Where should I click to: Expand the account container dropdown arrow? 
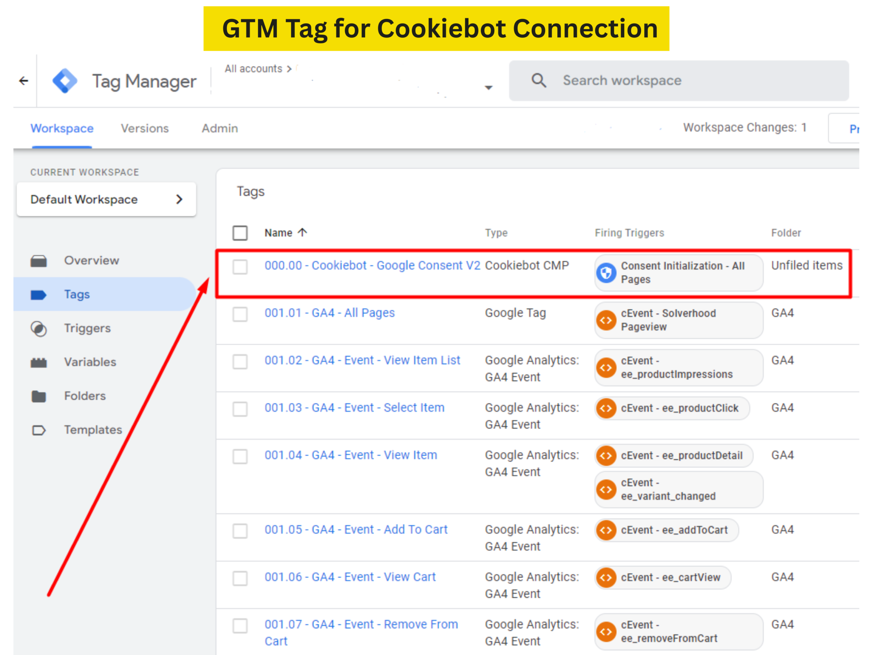489,88
